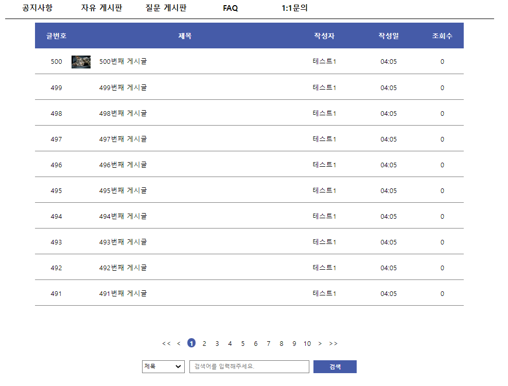Click post number 500 cell

click(57, 62)
